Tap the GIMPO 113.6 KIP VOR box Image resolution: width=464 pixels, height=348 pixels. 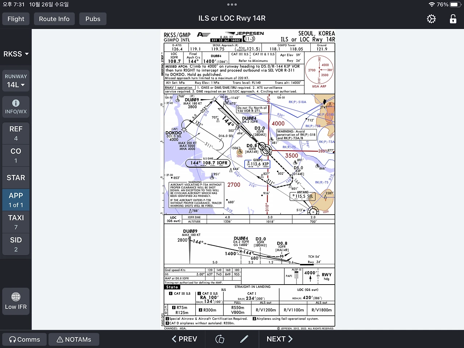click(258, 164)
